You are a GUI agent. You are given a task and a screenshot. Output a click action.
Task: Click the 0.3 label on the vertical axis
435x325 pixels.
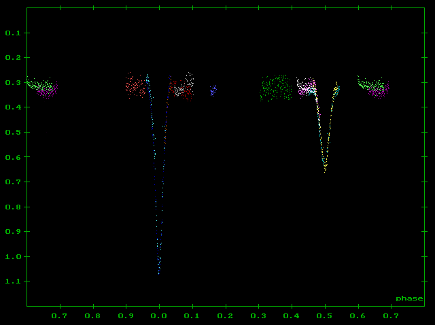point(13,82)
